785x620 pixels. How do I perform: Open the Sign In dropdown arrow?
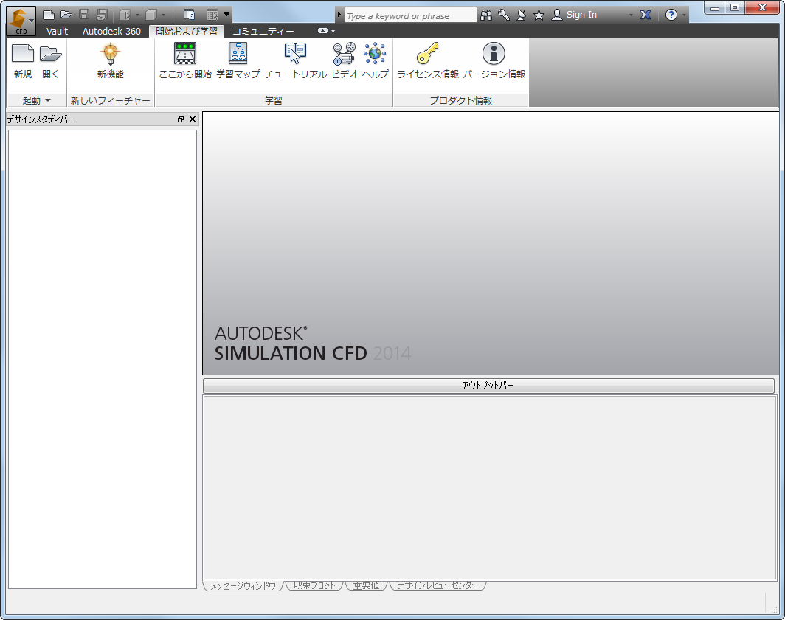click(x=631, y=15)
